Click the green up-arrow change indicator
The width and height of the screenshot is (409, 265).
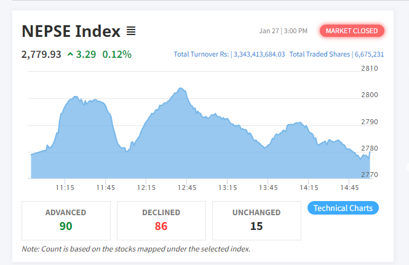point(71,54)
